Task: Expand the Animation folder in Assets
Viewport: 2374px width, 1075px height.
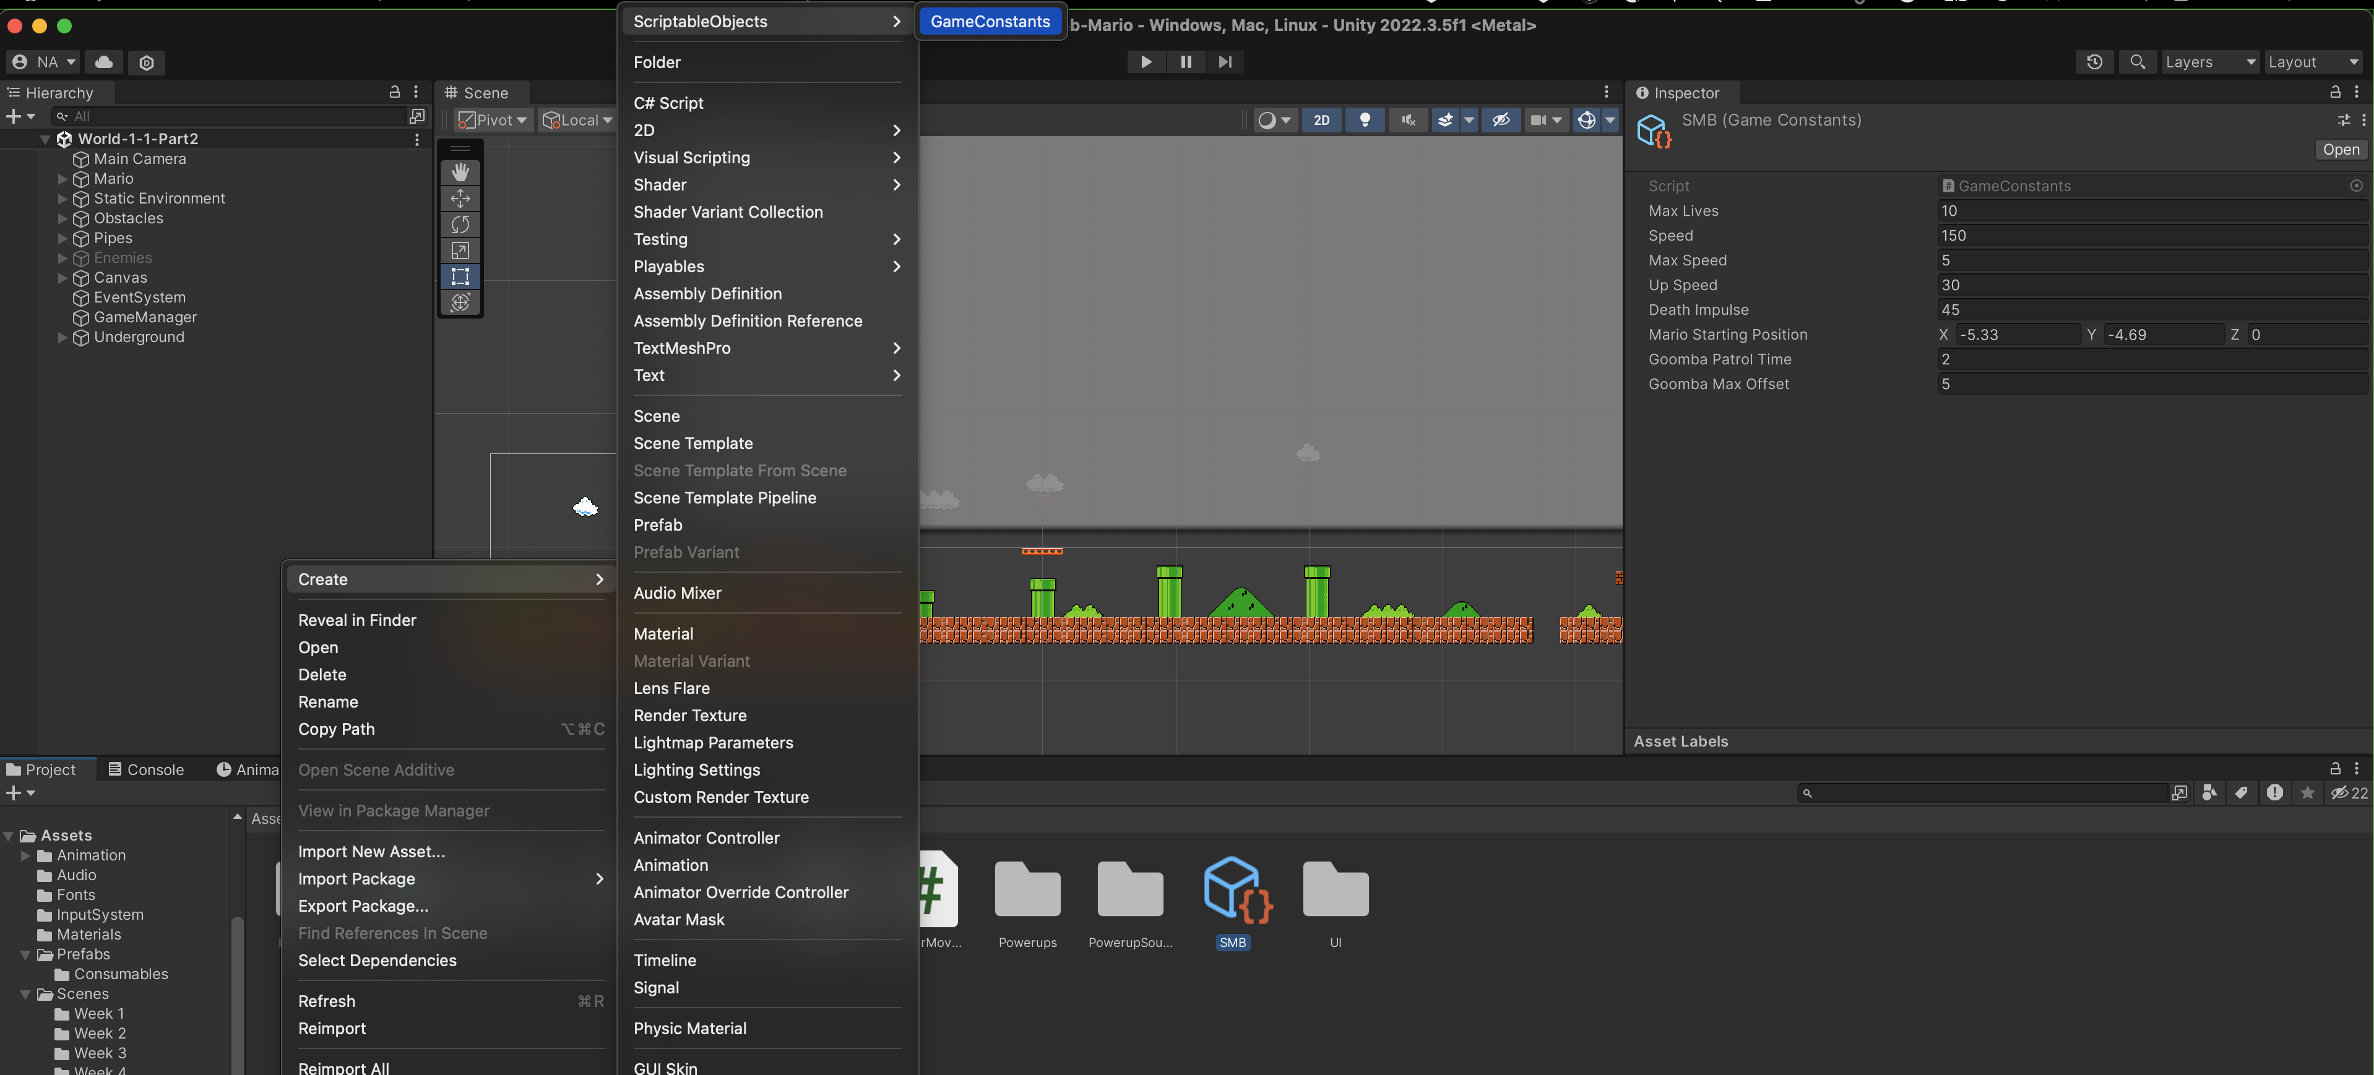Action: pyautogui.click(x=26, y=856)
